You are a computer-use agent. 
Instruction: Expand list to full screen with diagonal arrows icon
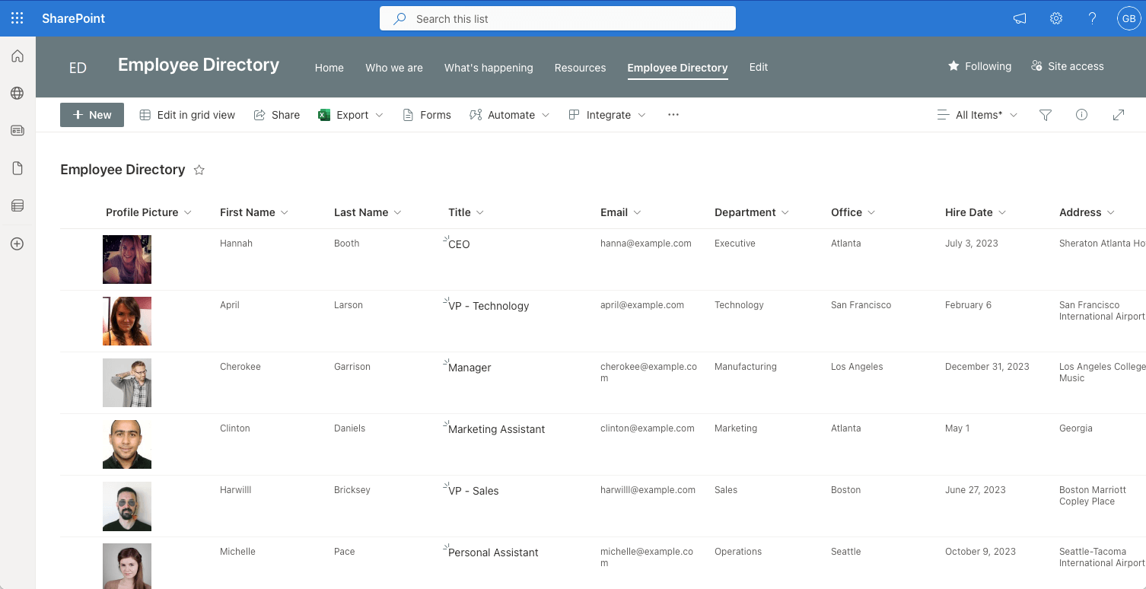1119,114
